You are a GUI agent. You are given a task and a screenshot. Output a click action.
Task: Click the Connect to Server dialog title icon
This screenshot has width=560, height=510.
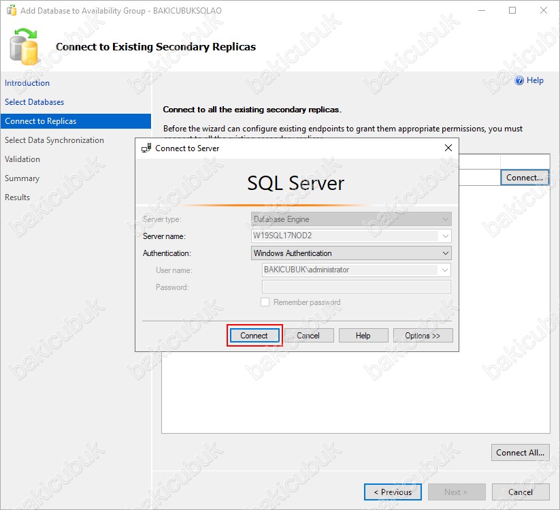point(146,148)
